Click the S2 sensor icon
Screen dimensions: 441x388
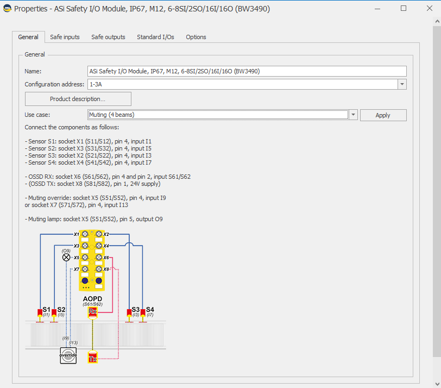coord(54,313)
